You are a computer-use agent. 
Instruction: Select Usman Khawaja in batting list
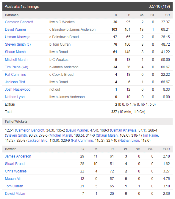[18, 37]
